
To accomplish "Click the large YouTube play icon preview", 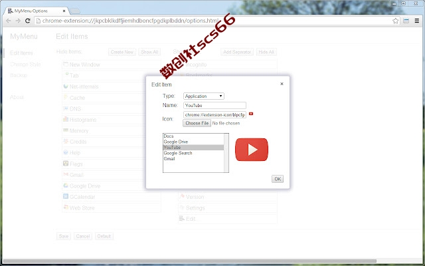I will [252, 150].
